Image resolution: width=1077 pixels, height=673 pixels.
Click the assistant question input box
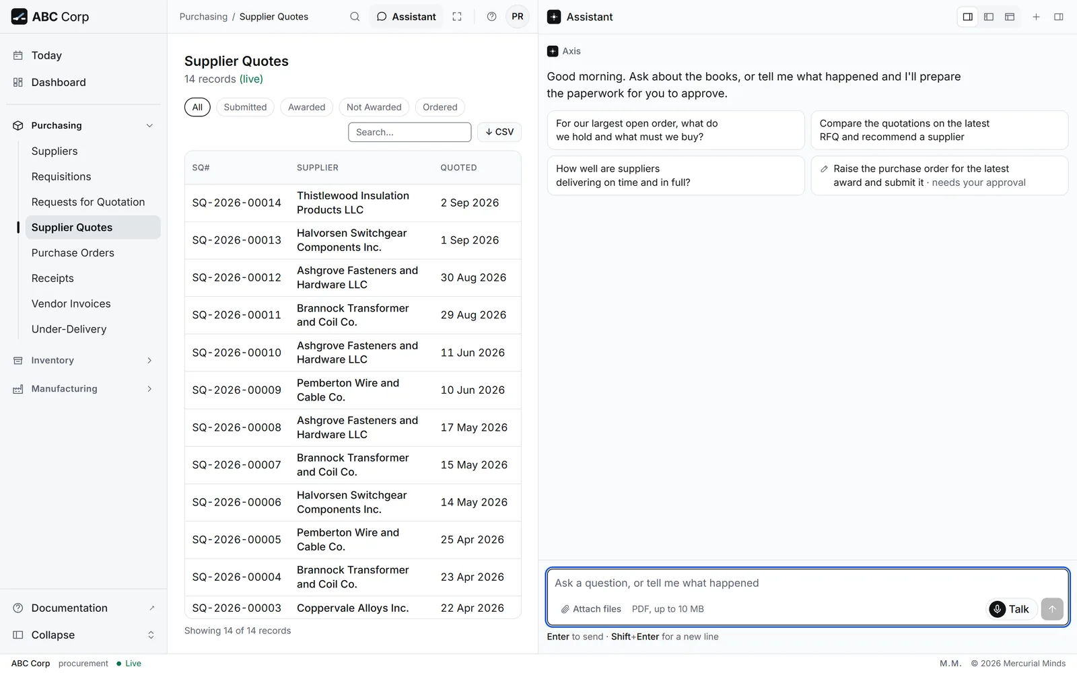[x=807, y=583]
